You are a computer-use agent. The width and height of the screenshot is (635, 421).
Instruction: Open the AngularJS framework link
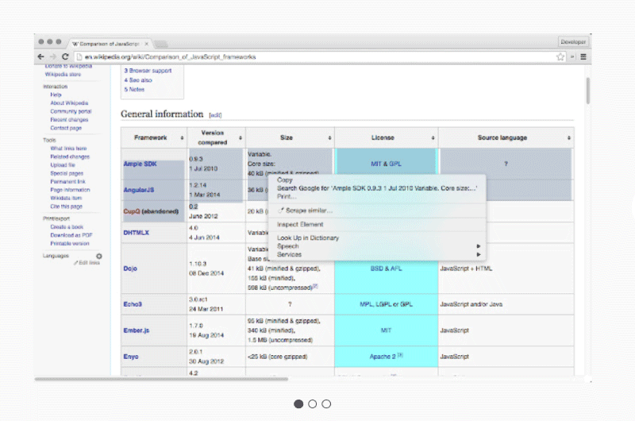(x=139, y=190)
